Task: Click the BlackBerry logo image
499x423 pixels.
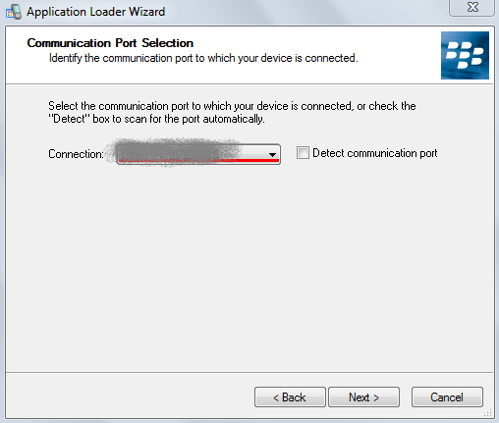Action: (x=465, y=55)
